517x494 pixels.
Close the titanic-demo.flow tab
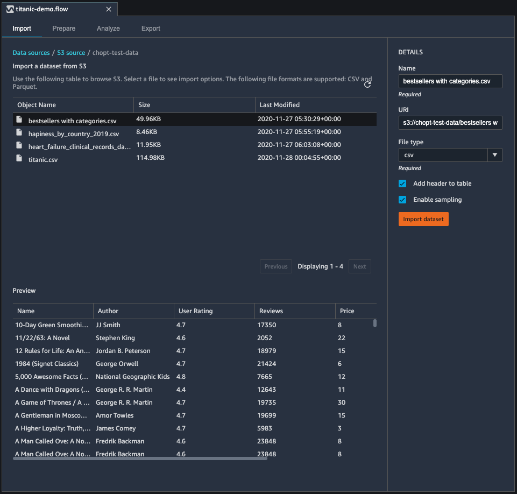click(108, 9)
